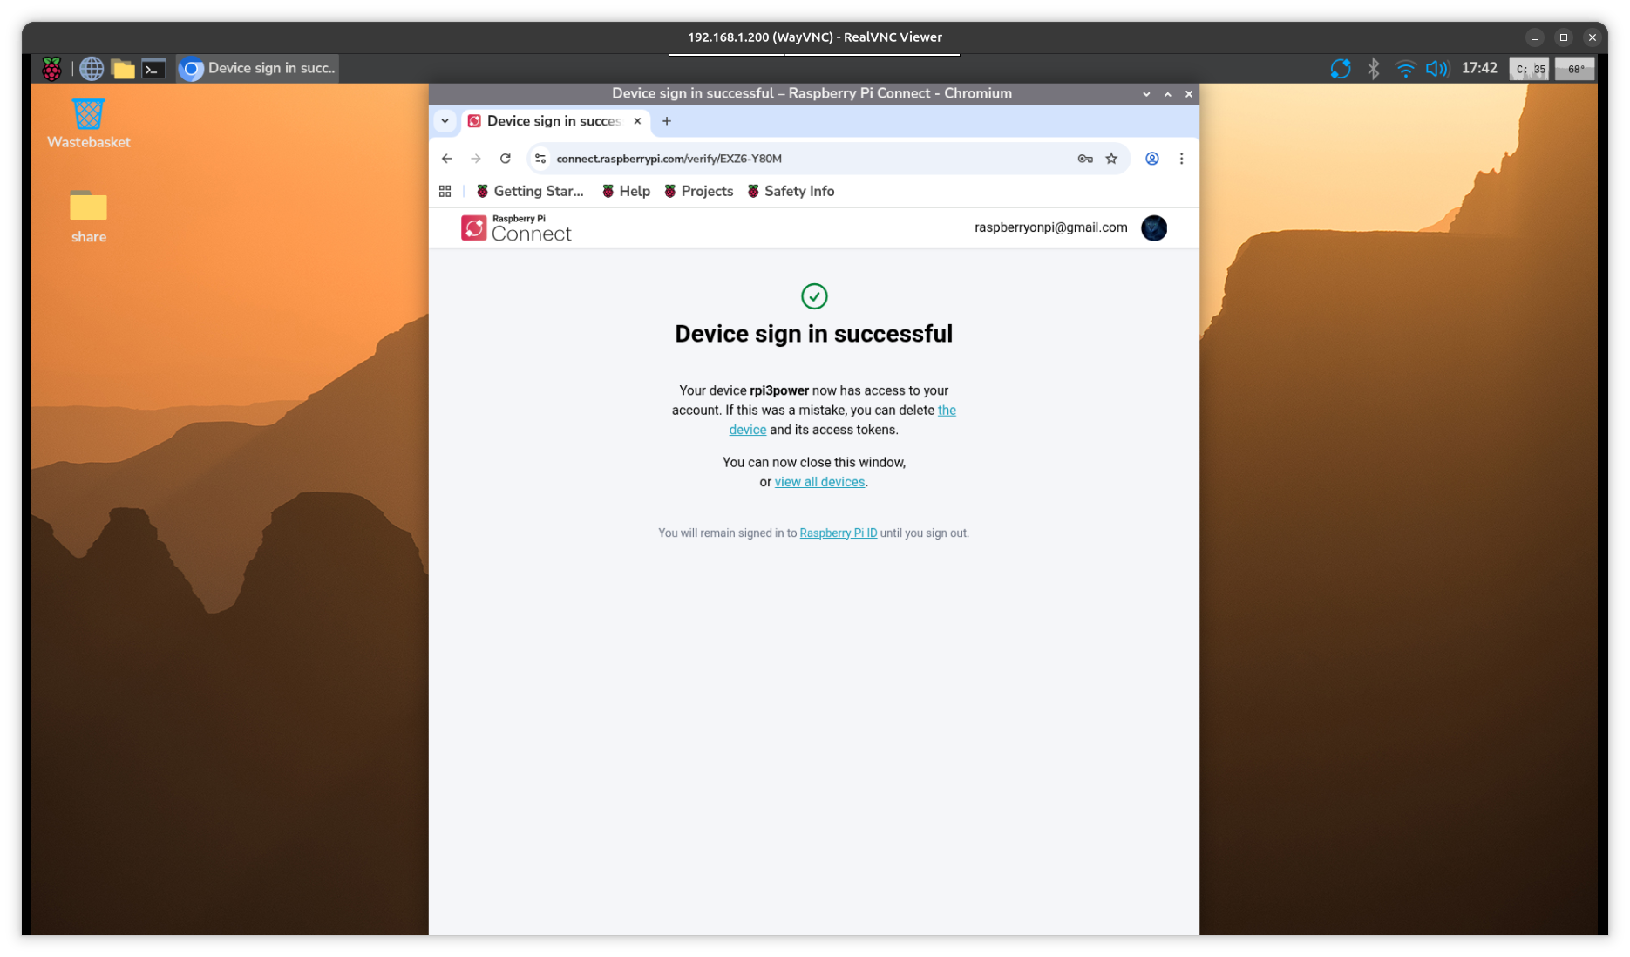This screenshot has width=1630, height=957.
Task: Open the file manager folder icon
Action: 123,69
